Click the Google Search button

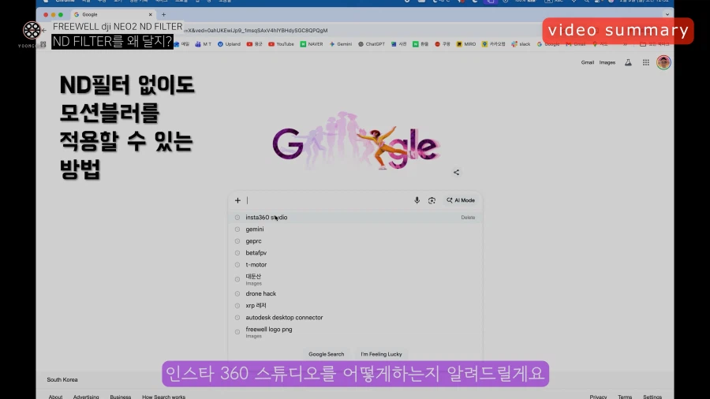(326, 354)
